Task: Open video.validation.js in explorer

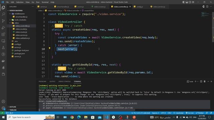Action: pyautogui.click(x=22, y=38)
